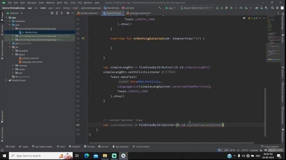
Task: Collapse the layout folder
Action: (13, 54)
